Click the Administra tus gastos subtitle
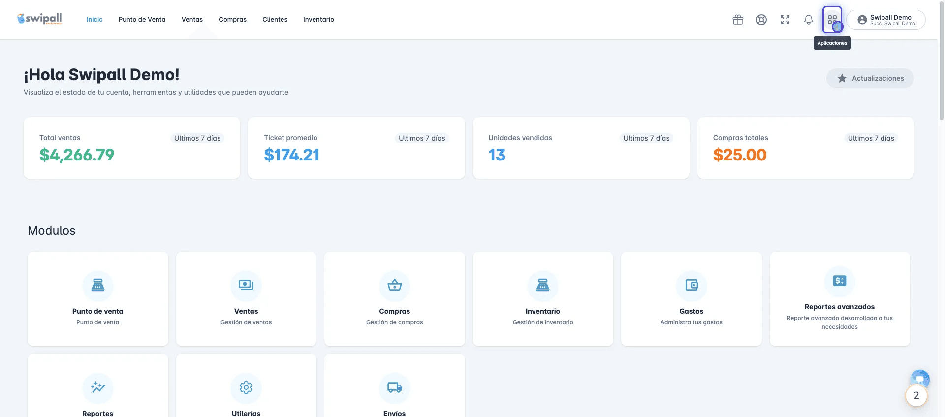Viewport: 945px width, 417px height. pyautogui.click(x=692, y=322)
